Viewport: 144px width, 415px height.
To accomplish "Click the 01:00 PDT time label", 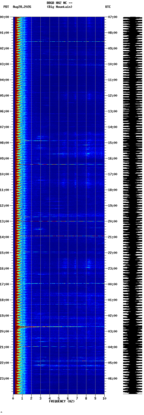I will [4, 33].
